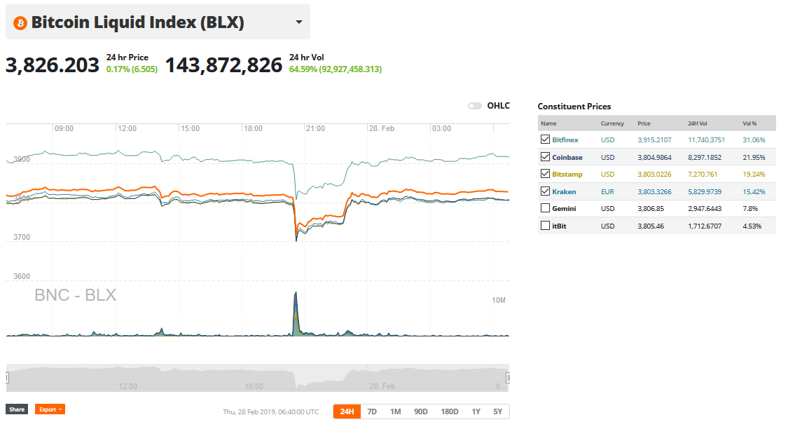788x422 pixels.
Task: Select the 1M time range tab
Action: (x=396, y=411)
